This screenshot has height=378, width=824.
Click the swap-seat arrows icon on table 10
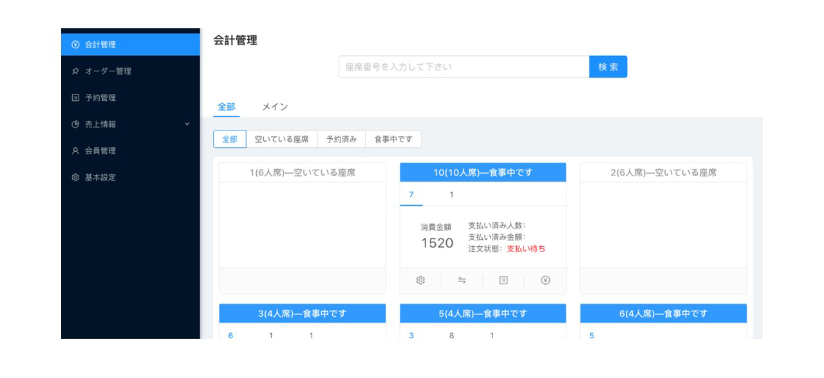pos(462,280)
